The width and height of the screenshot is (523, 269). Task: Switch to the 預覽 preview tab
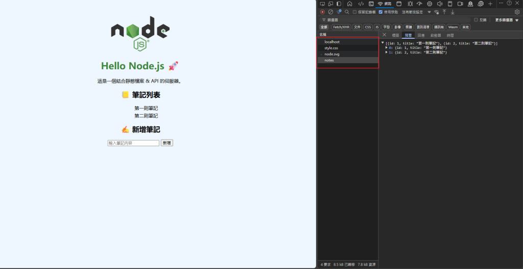(x=408, y=35)
